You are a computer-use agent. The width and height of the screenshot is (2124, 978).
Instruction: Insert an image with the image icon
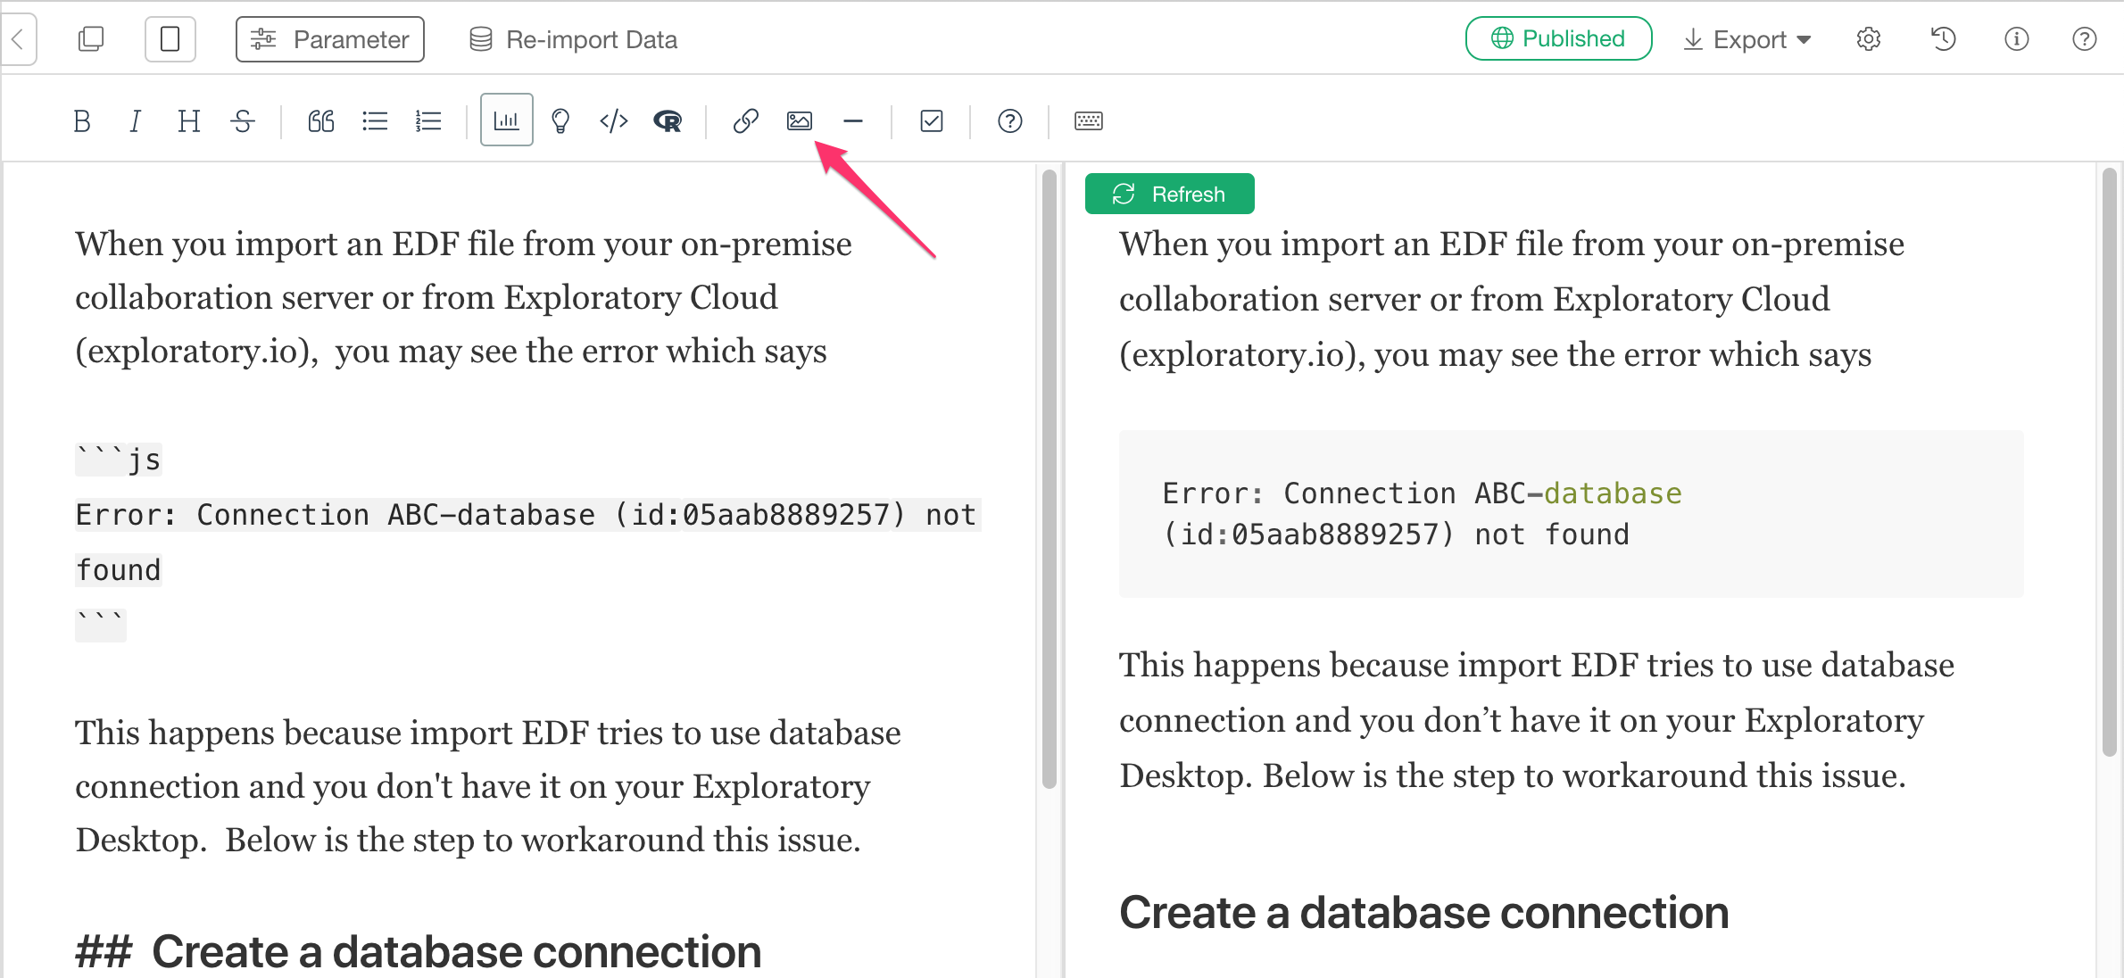point(800,120)
